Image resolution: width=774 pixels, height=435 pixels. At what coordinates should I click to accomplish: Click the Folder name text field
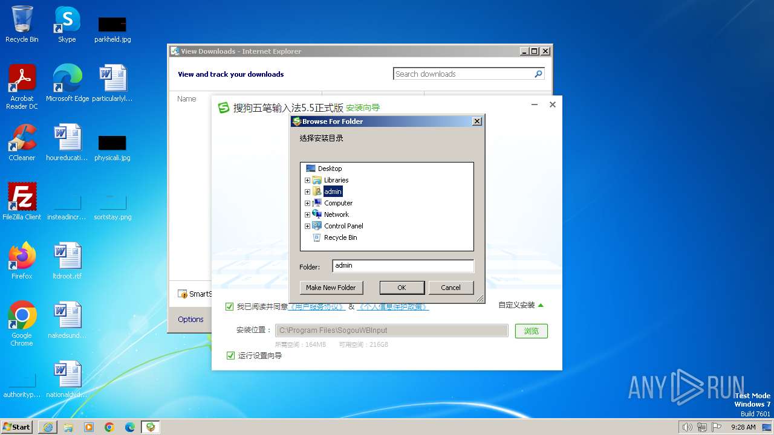(403, 266)
